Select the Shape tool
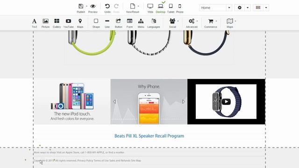Viewport: 299px width, 168px height. point(96,23)
